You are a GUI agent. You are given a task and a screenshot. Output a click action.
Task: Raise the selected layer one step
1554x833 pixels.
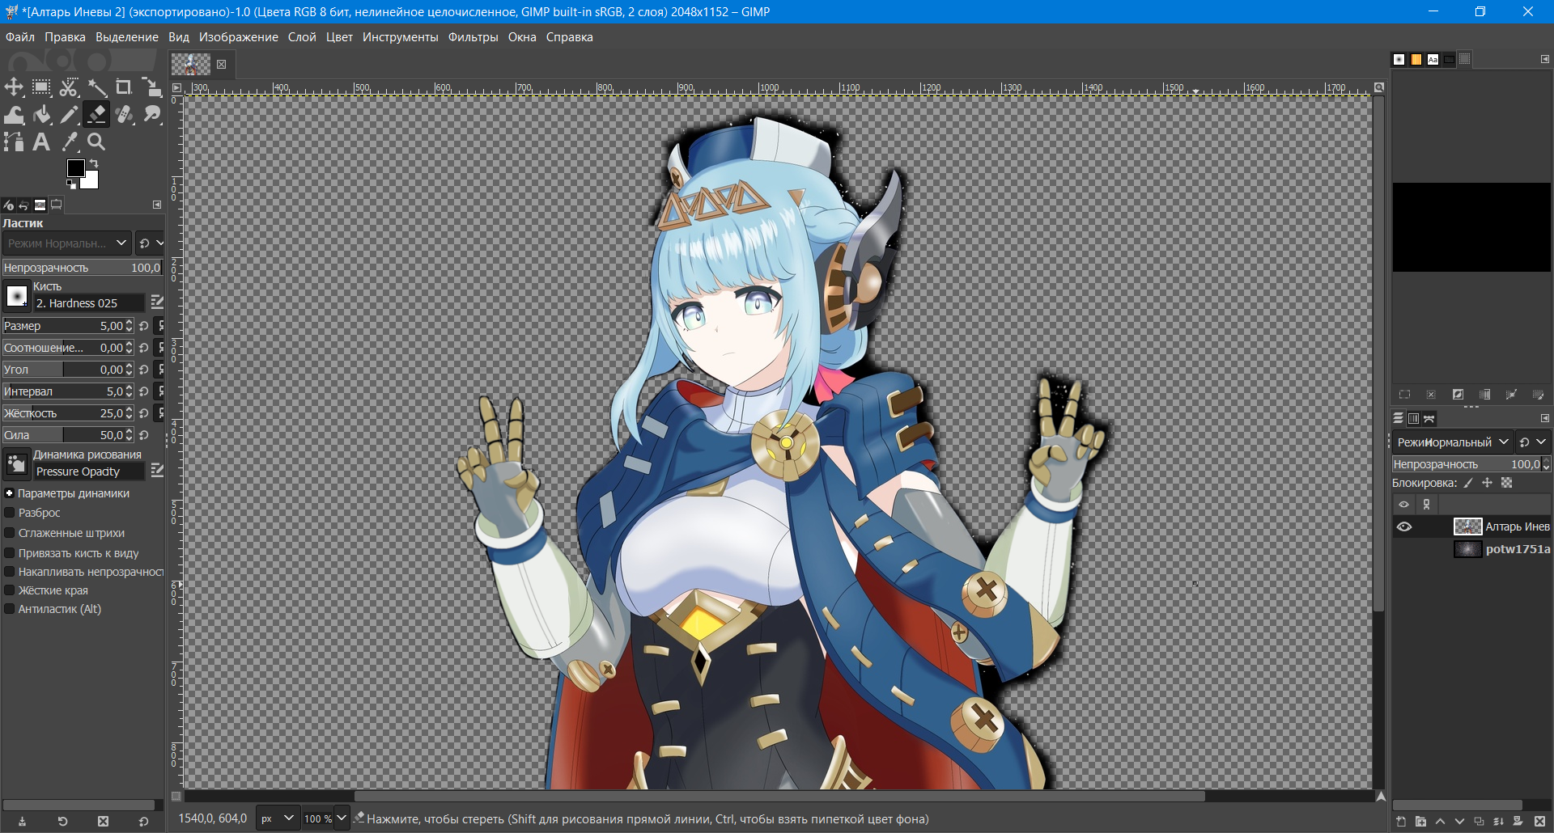point(1440,821)
